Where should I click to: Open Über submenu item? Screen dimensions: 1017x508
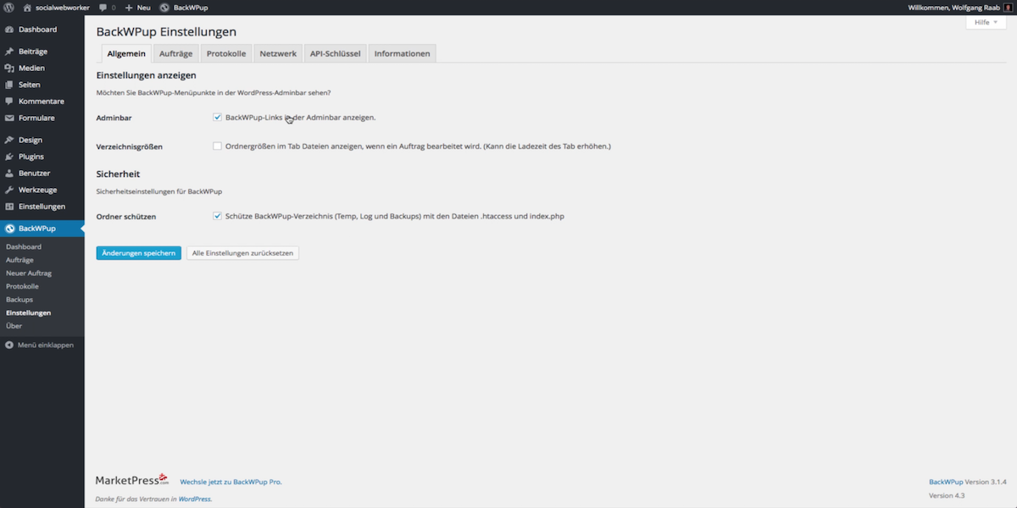pos(14,326)
